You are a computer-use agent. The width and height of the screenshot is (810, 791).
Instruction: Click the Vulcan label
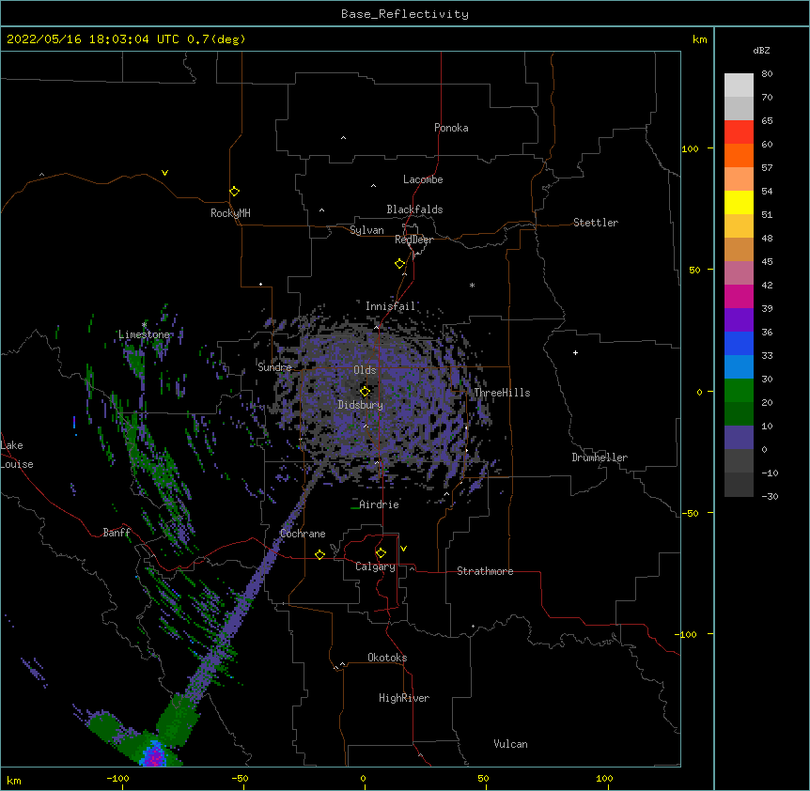(510, 744)
